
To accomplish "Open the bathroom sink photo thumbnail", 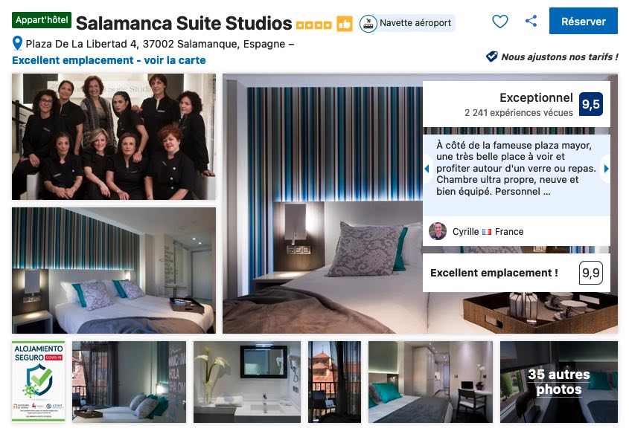I will (x=246, y=382).
